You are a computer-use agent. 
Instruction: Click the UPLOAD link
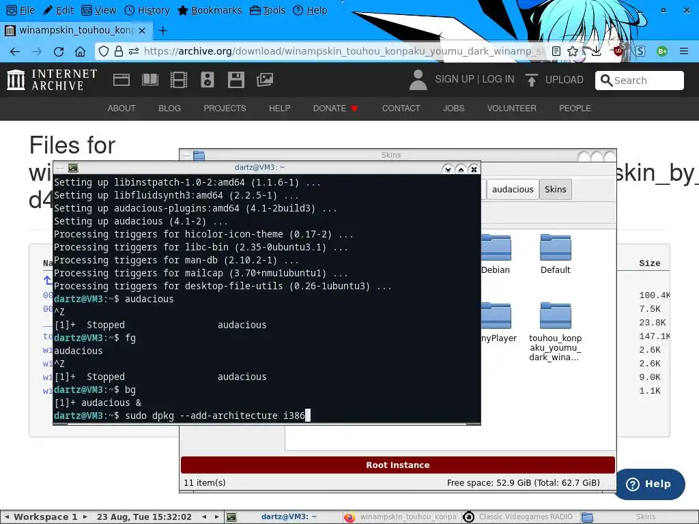tap(554, 80)
